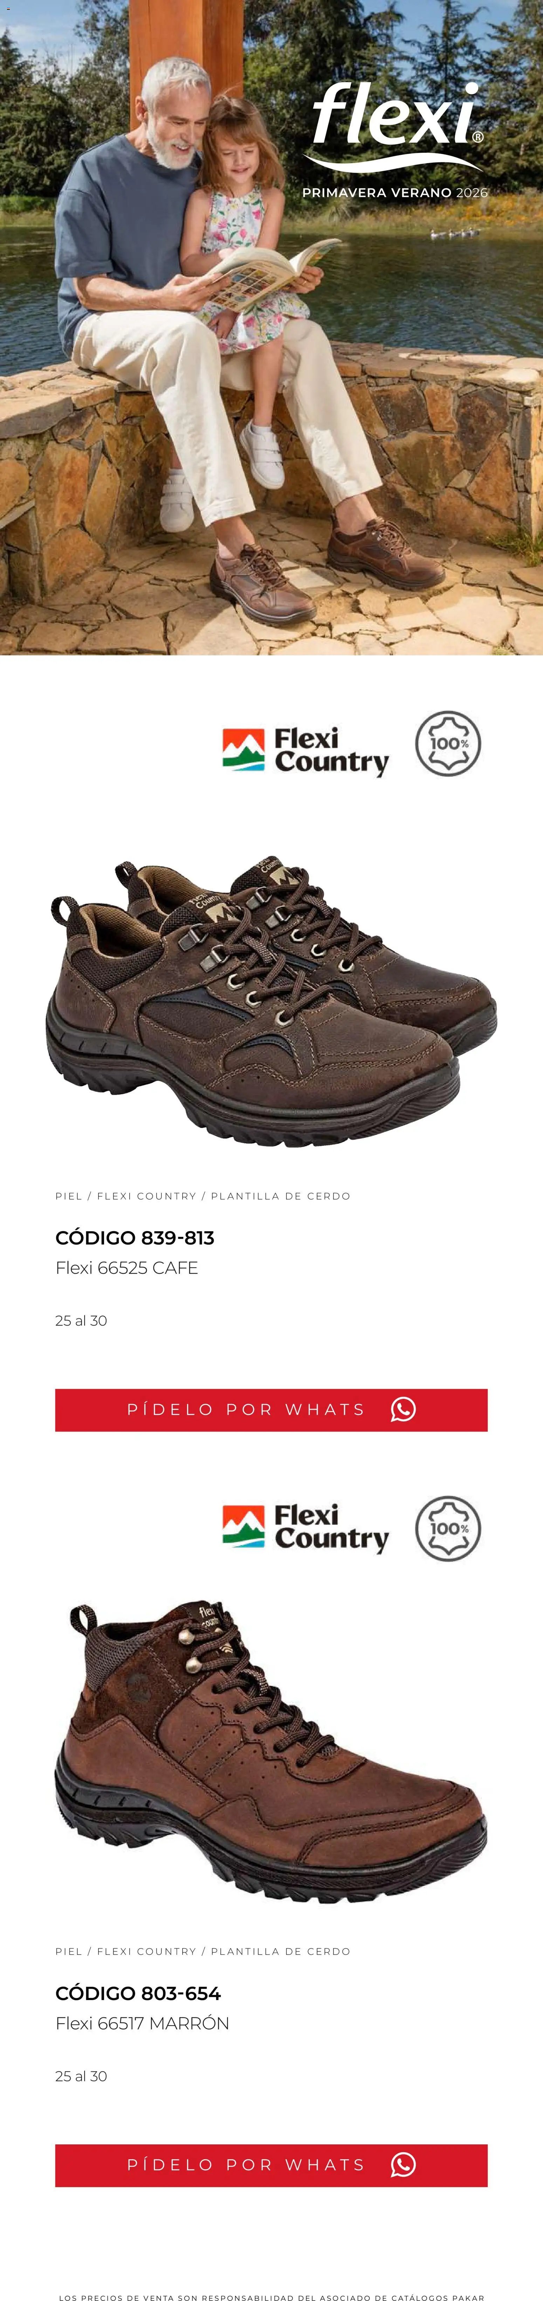The width and height of the screenshot is (543, 2301).
Task: Select the CÓDIGO 839-813 heading
Action: coord(135,1238)
